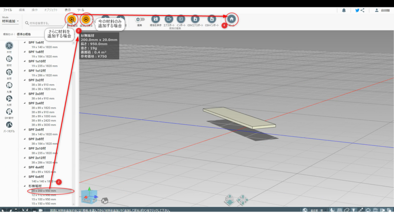Select the 木材 wood category icon
The width and height of the screenshot is (394, 213).
[x=9, y=46]
